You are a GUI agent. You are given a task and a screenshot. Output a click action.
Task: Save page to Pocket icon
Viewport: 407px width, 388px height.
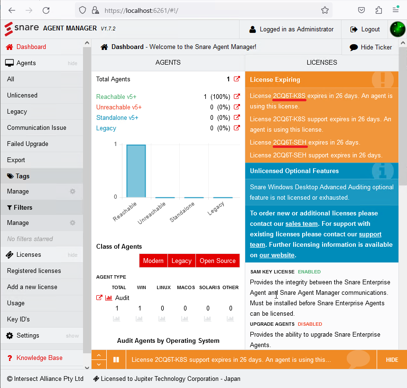coord(361,10)
